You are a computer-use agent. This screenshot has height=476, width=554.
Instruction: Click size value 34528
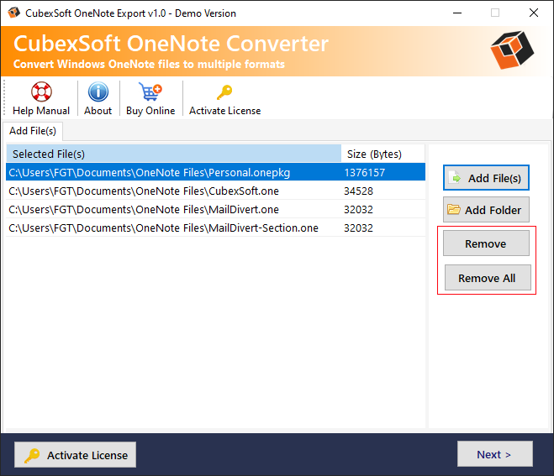pos(358,191)
